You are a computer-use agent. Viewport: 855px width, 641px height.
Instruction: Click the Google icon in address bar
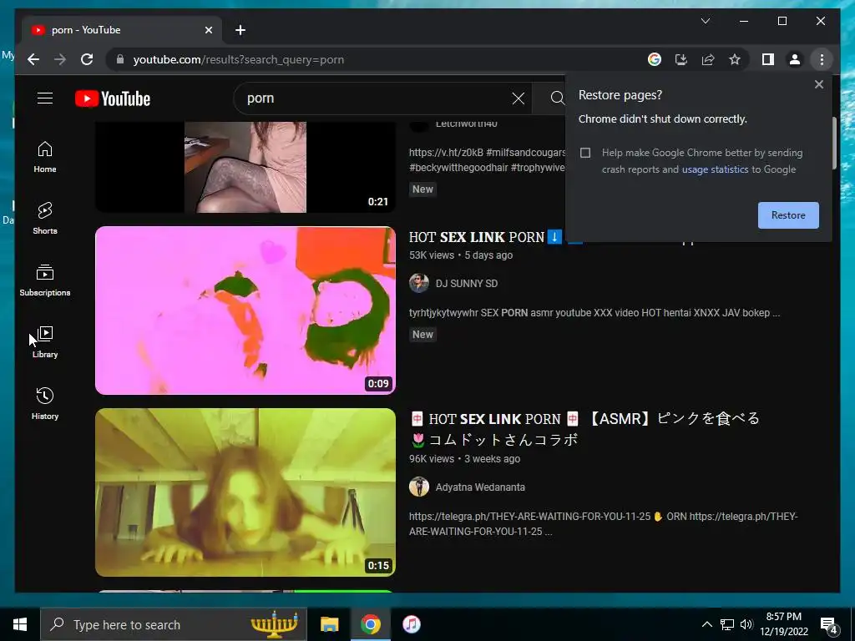(x=655, y=59)
